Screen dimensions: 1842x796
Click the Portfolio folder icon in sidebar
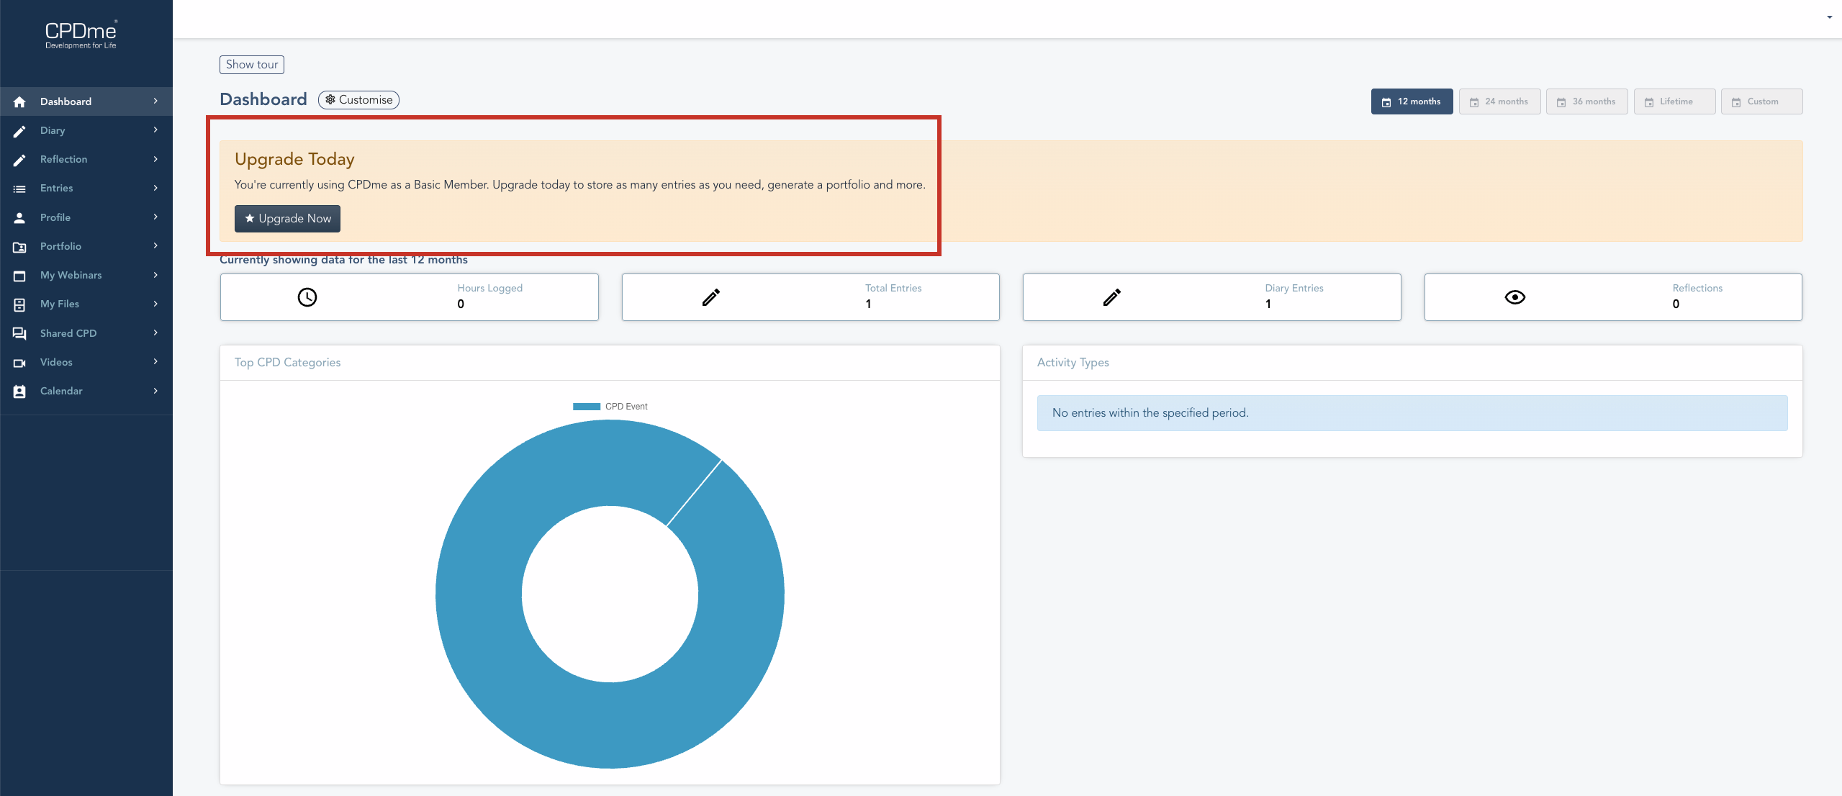[x=19, y=247]
